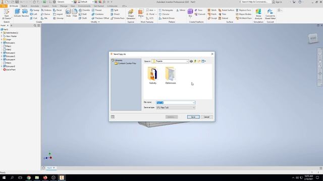Click the Cancel button in dialog
The image size is (323, 181).
coord(206,117)
